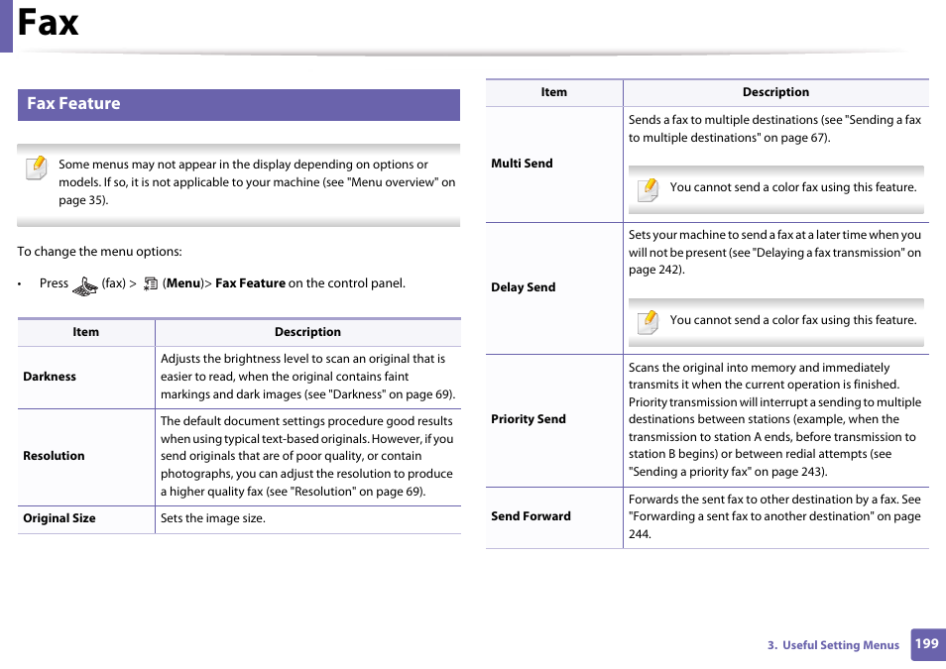The image size is (946, 669).
Task: Click the page number 199 badge
Action: [927, 644]
